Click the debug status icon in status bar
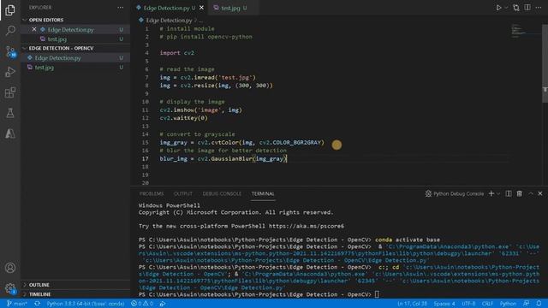The height and width of the screenshot is (308, 548). (x=163, y=304)
